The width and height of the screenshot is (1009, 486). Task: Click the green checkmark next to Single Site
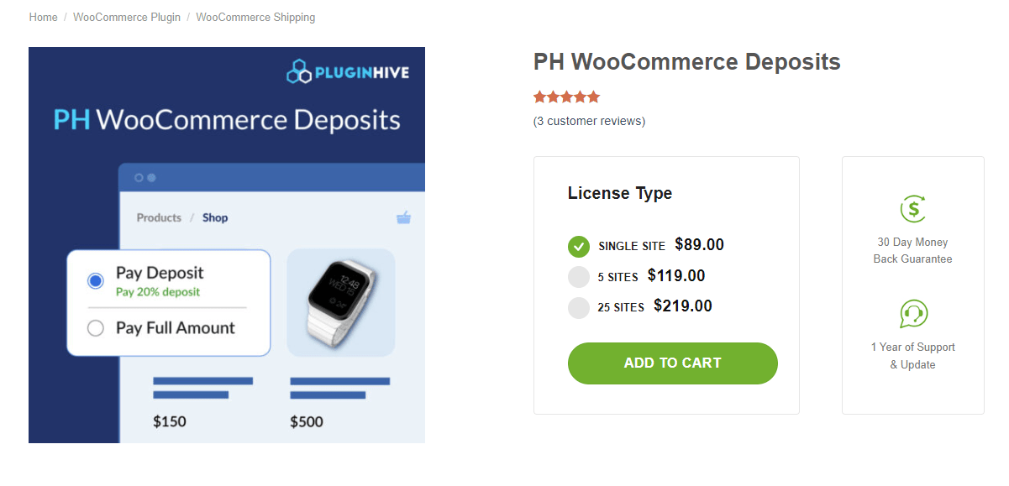pyautogui.click(x=578, y=247)
